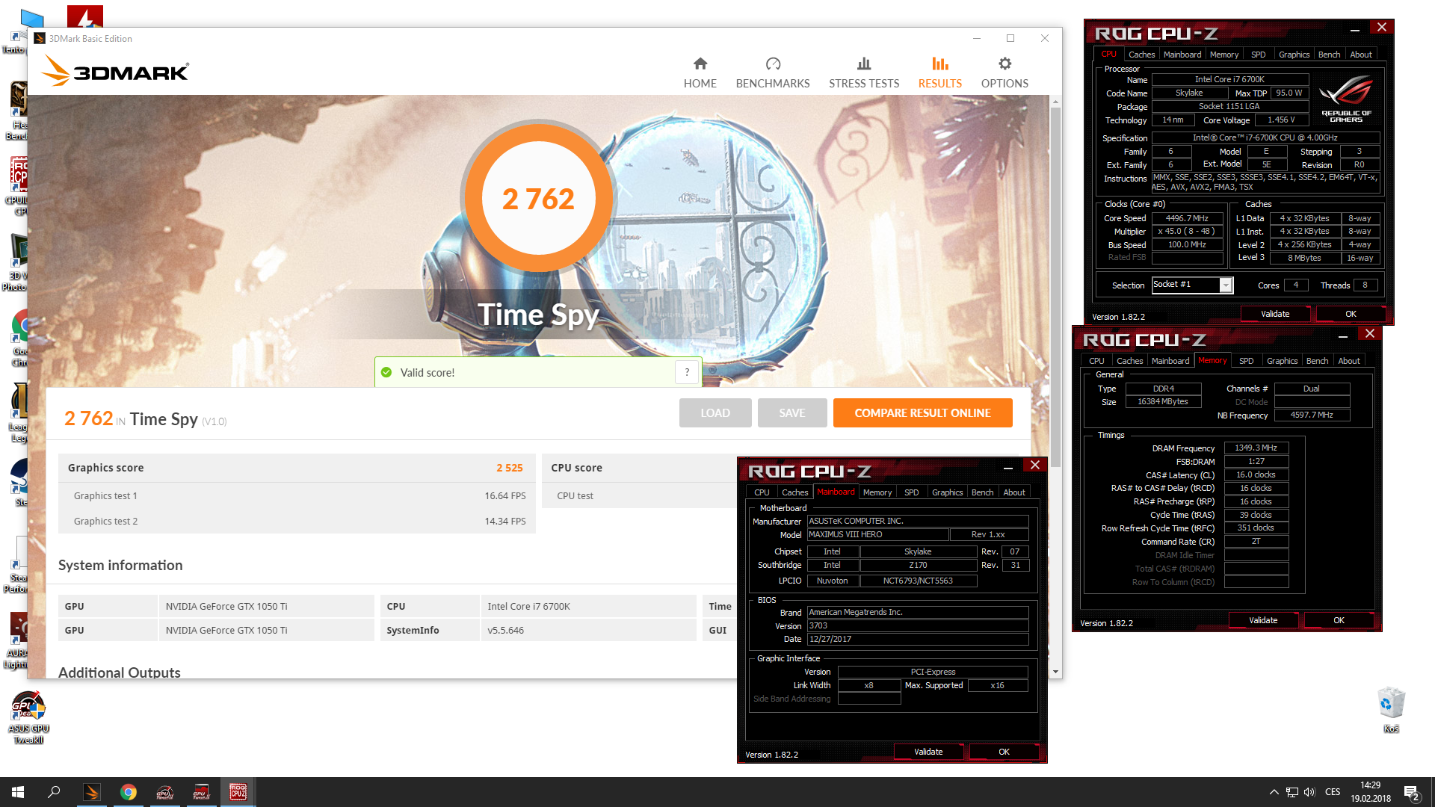Viewport: 1435px width, 807px height.
Task: Switch to CPU tab in the Memory CPU-Z window
Action: pos(1096,361)
